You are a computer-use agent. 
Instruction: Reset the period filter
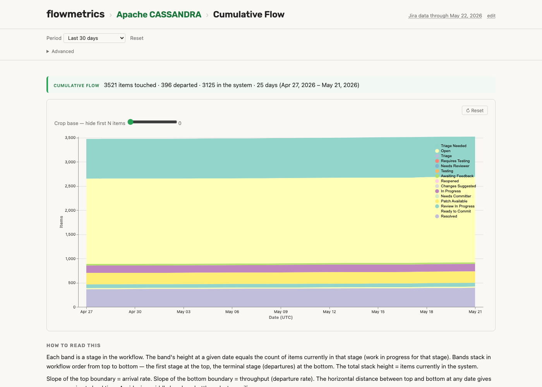[x=137, y=38]
